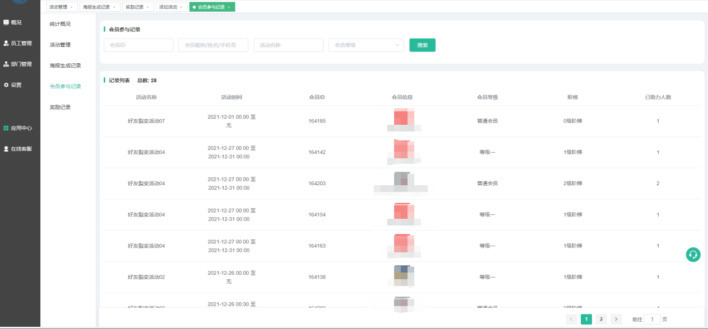The height and width of the screenshot is (329, 708).
Task: Switch to the 海报生成记录 tab
Action: (x=96, y=7)
